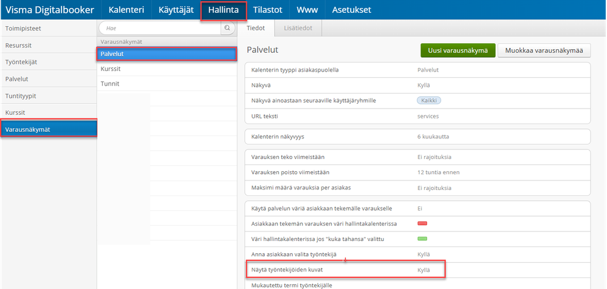Click the Näkyvä label row

[x=417, y=86]
